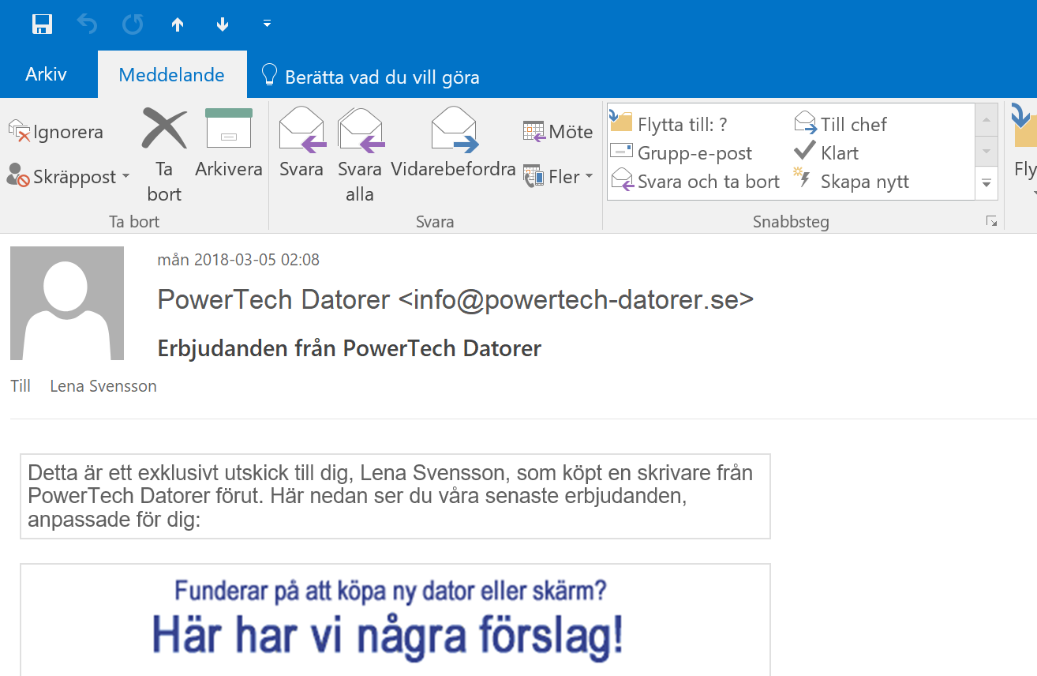The image size is (1037, 676).
Task: Click the sender's grey avatar picture
Action: (x=67, y=303)
